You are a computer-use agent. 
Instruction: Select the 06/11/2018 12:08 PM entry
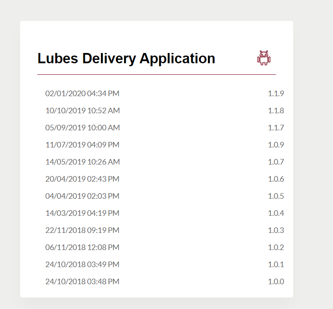point(82,247)
